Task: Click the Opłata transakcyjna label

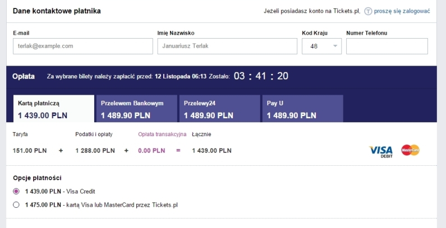Action: click(x=163, y=134)
